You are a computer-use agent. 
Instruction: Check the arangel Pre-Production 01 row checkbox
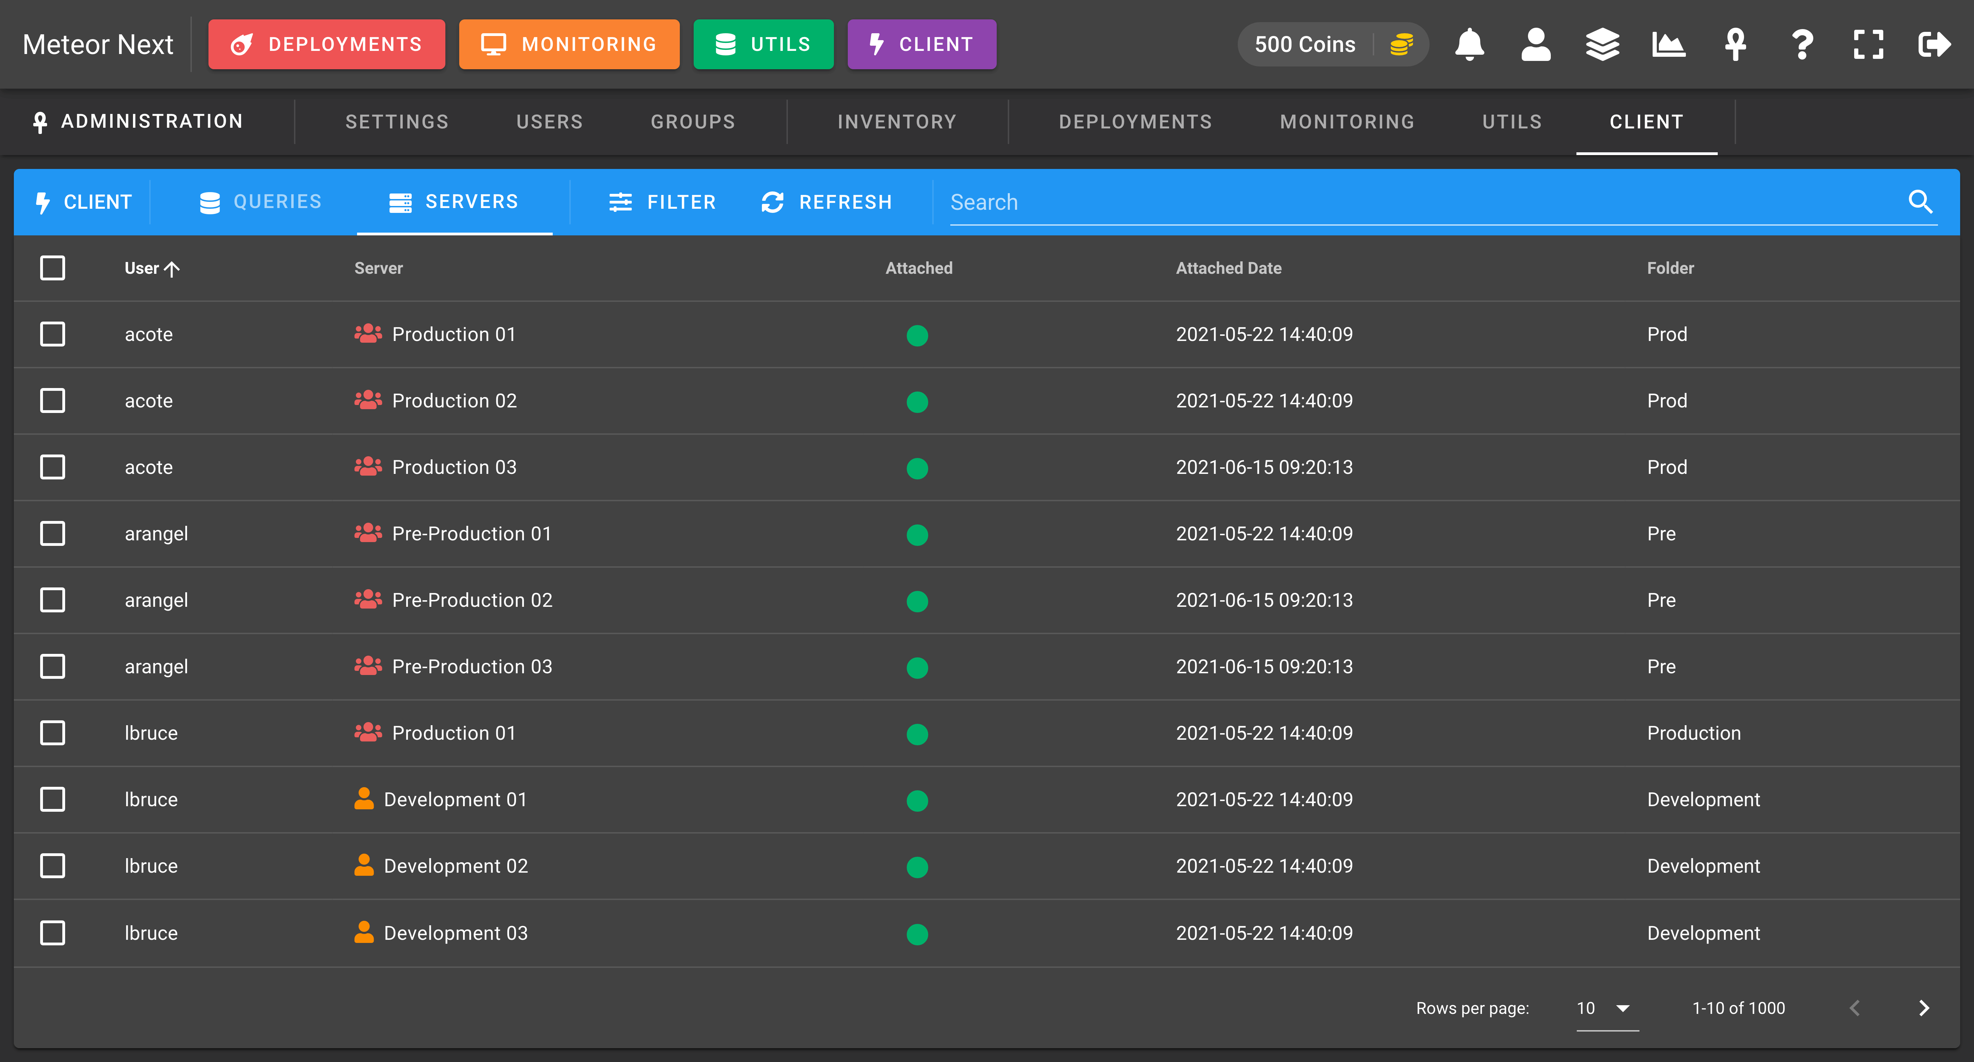click(x=52, y=534)
